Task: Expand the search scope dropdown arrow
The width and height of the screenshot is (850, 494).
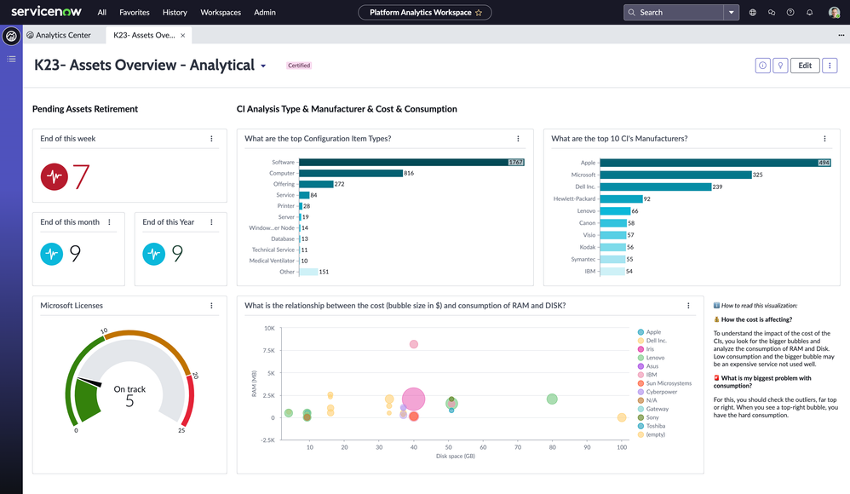Action: (x=732, y=13)
